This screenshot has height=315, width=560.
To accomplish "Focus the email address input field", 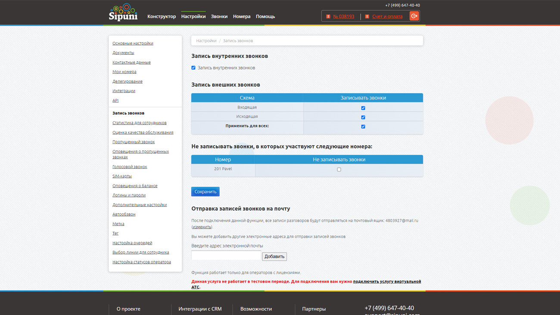I will point(226,256).
